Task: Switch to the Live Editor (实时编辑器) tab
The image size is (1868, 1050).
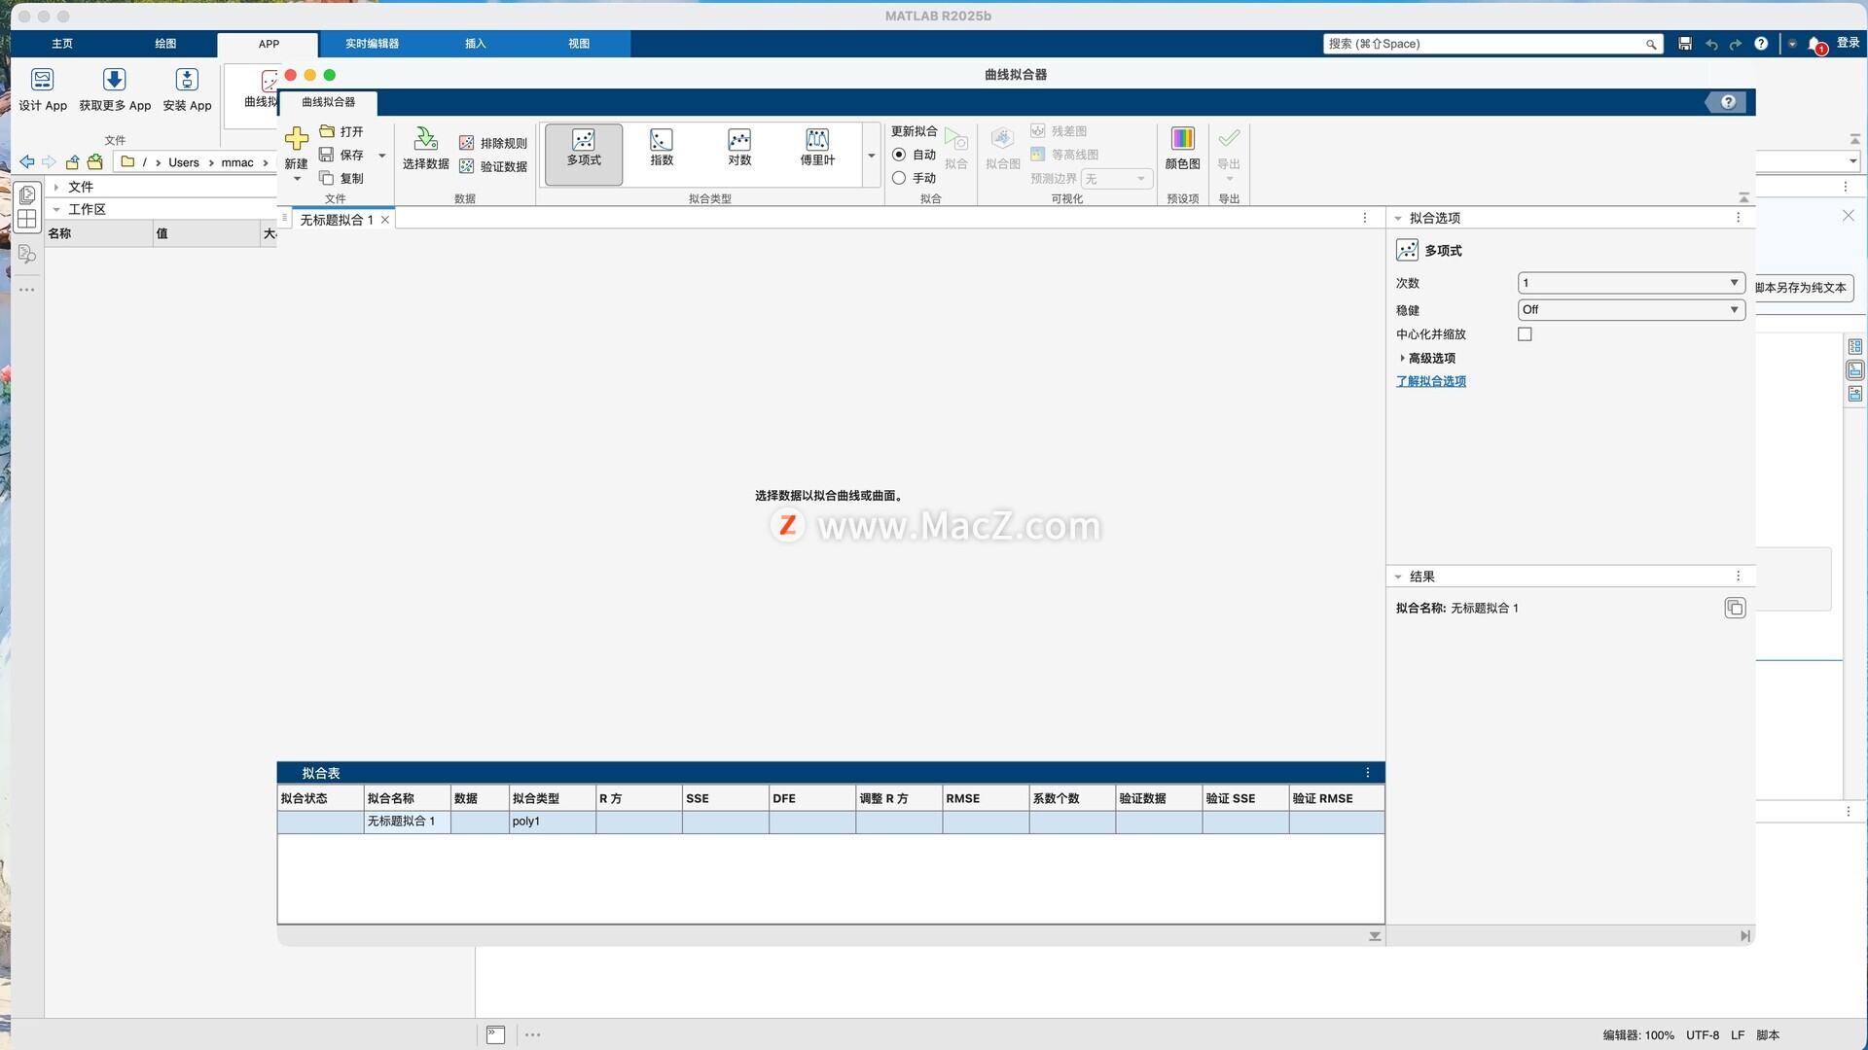Action: pos(372,44)
